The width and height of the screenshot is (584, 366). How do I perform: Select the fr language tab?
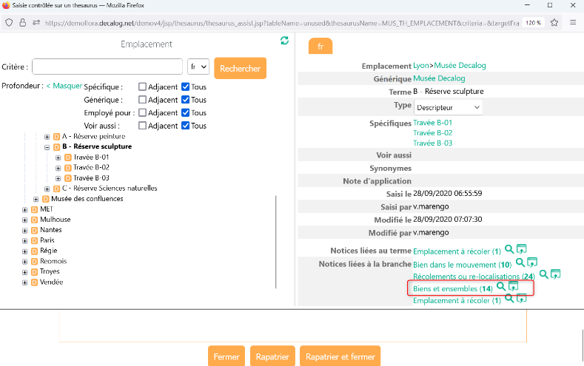pos(320,46)
